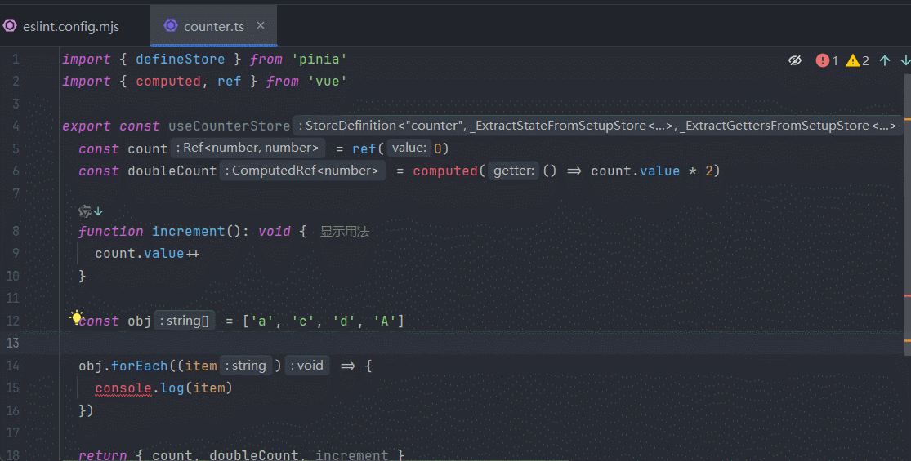Viewport: 911px width, 461px height.
Task: Select the counter.ts editor tab
Action: coord(213,26)
